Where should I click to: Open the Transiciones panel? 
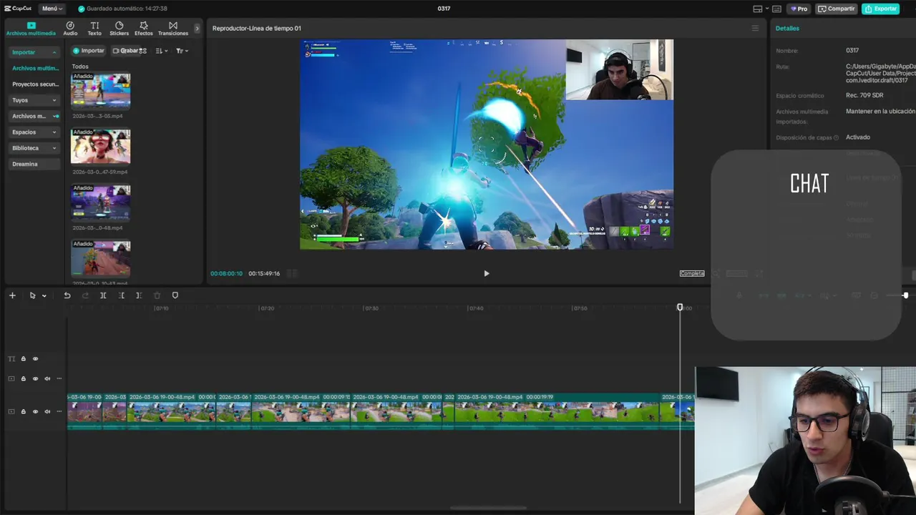tap(173, 29)
